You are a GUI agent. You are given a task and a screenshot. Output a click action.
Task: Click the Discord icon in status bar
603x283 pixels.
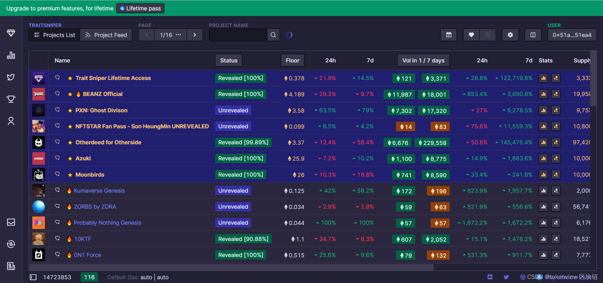(490, 277)
